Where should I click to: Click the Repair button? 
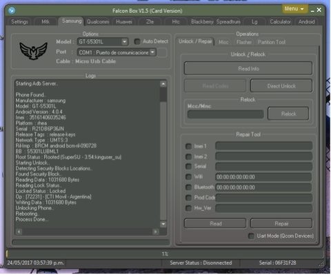click(x=281, y=223)
